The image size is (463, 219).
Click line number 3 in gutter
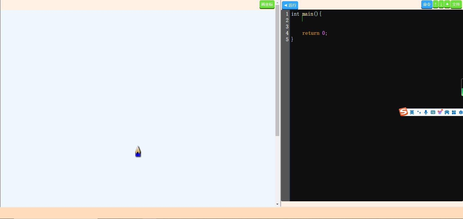pos(287,27)
